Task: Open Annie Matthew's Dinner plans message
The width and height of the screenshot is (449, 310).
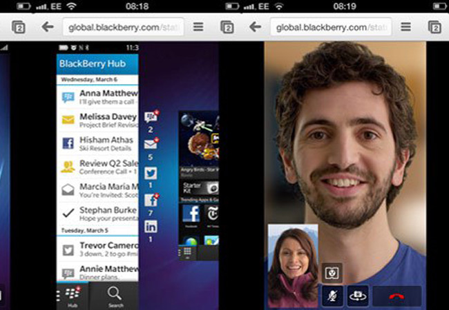Action: coord(97,272)
